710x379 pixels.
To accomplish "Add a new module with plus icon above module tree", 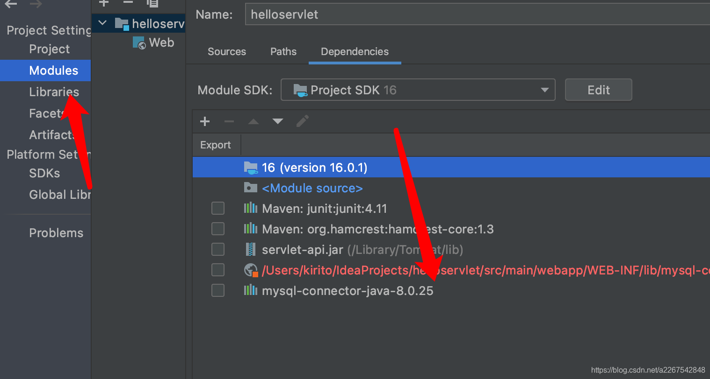I will click(104, 3).
